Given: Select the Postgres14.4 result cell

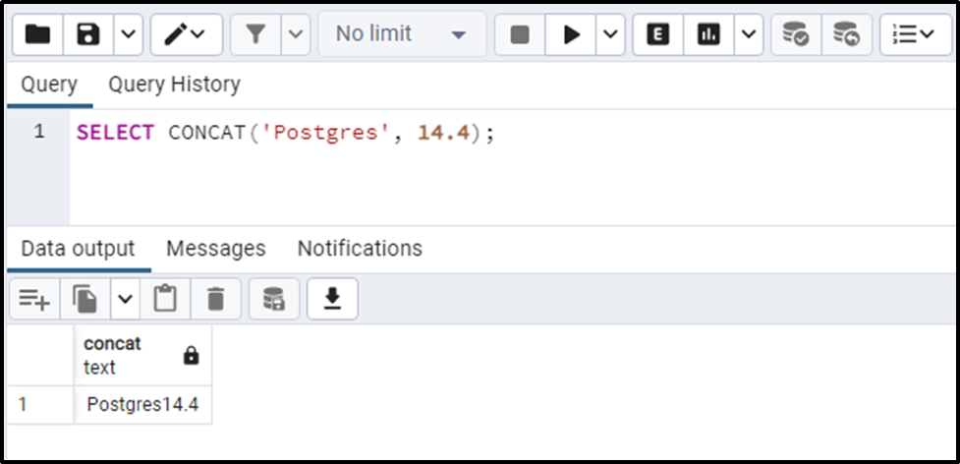Looking at the screenshot, I should (x=142, y=405).
